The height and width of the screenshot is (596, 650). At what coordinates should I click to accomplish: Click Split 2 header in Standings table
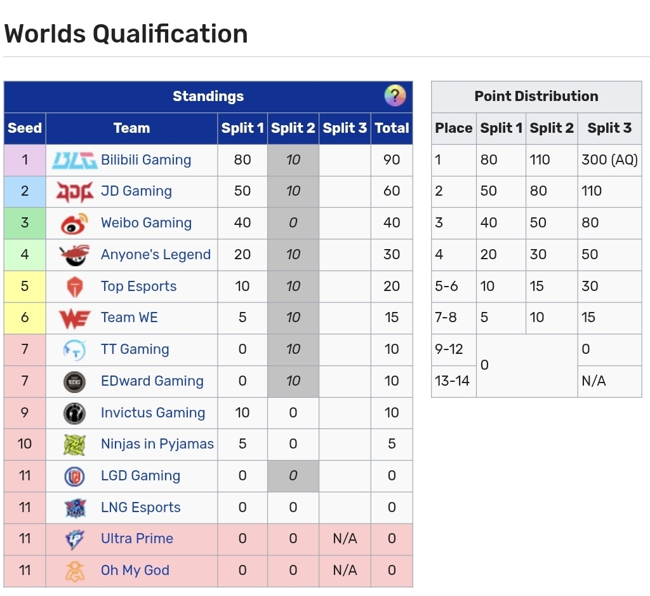(293, 128)
